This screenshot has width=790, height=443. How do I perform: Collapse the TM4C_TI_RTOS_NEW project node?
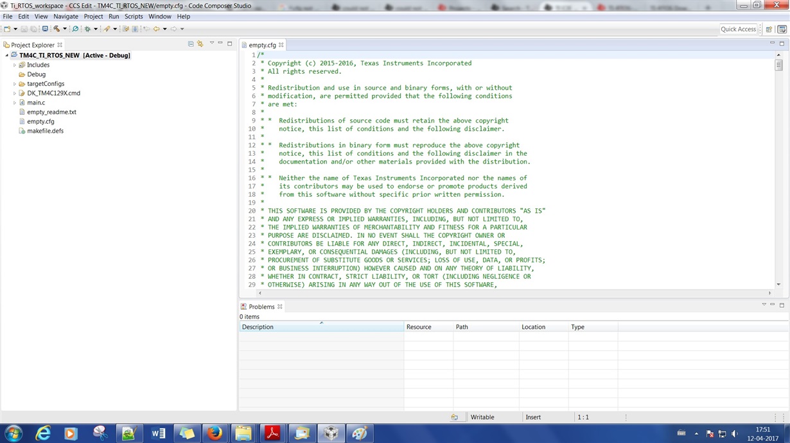coord(6,56)
